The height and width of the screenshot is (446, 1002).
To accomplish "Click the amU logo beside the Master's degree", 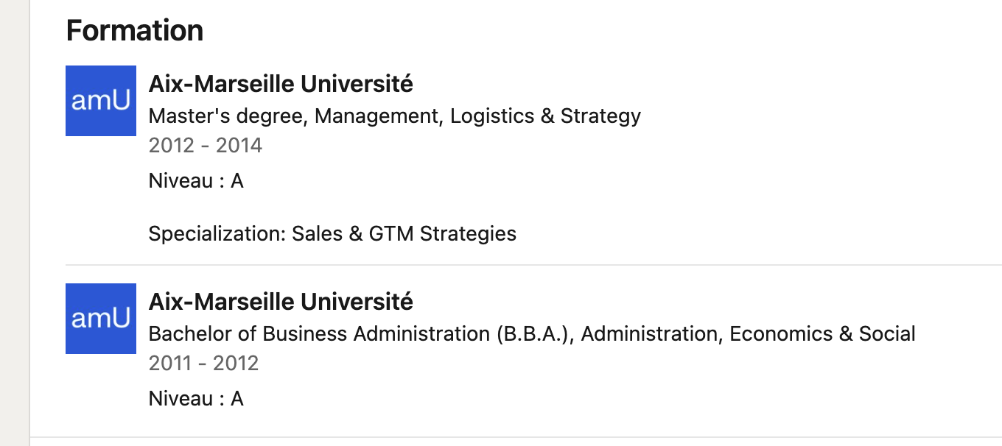I will (x=101, y=101).
